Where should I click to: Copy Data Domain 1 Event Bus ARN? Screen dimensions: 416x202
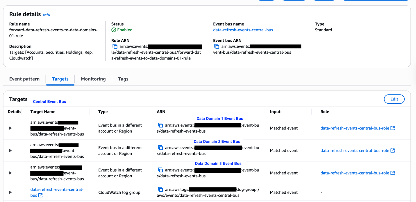160,125
